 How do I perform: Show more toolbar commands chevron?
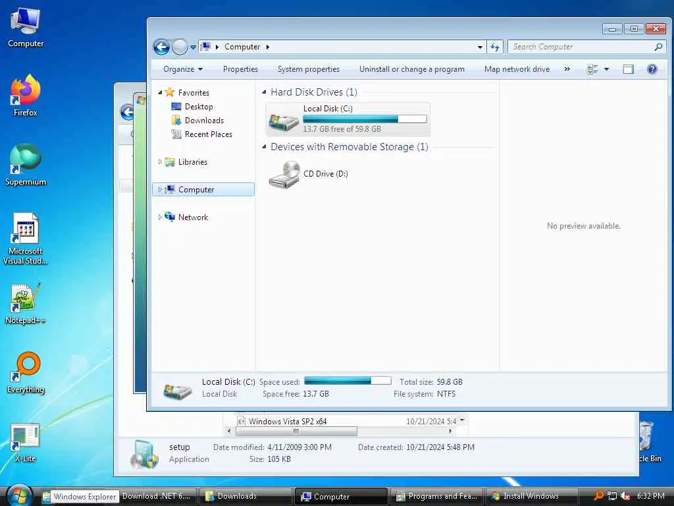point(567,69)
